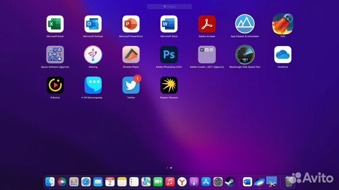Launch Yandex Browser from the Dock

[182, 182]
